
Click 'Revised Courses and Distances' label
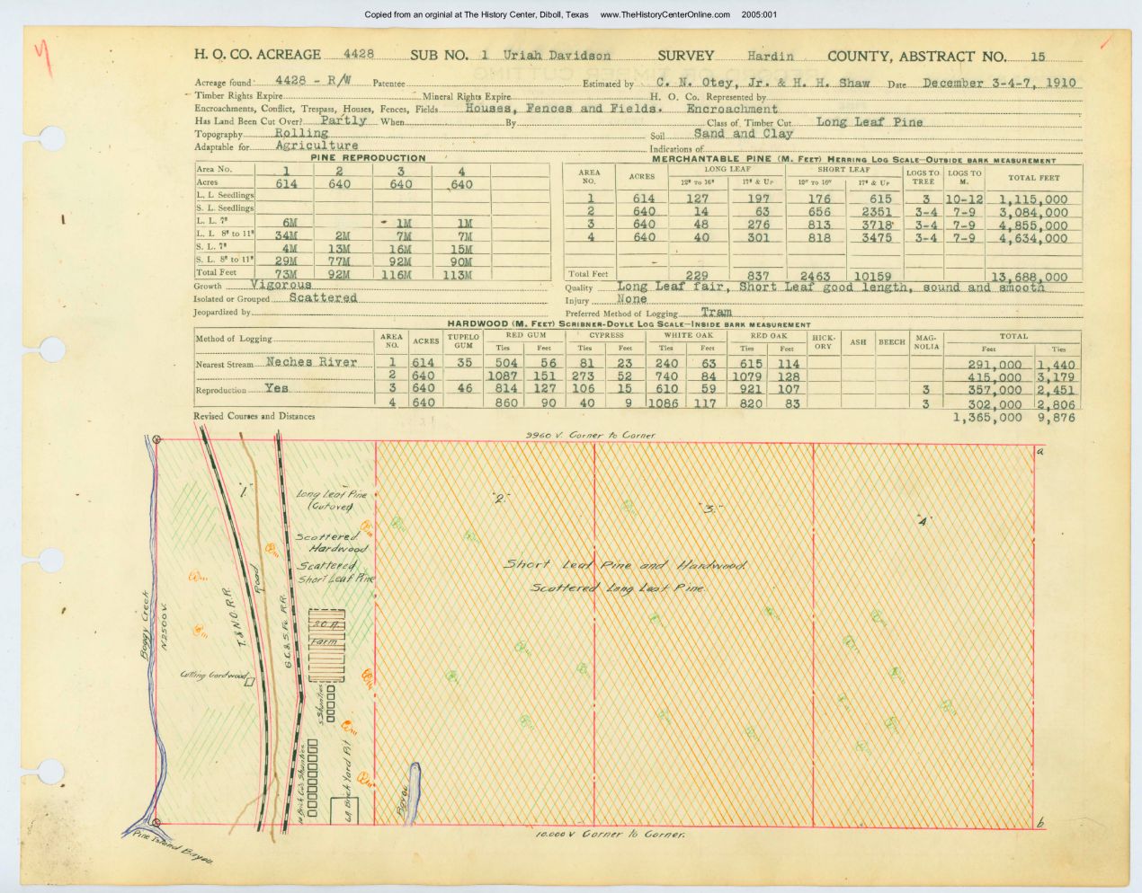(254, 417)
